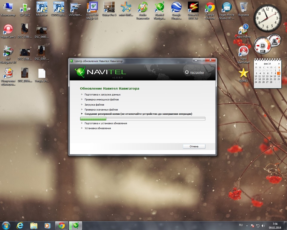
Task: Launch the Google Планета Земля shortcut
Action: pyautogui.click(x=176, y=11)
